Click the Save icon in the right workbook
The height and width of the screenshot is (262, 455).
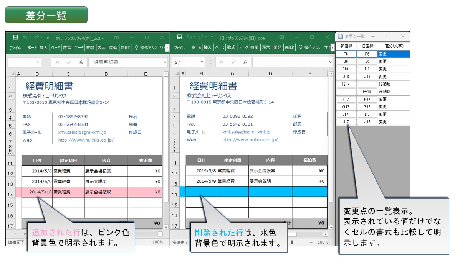[179, 38]
